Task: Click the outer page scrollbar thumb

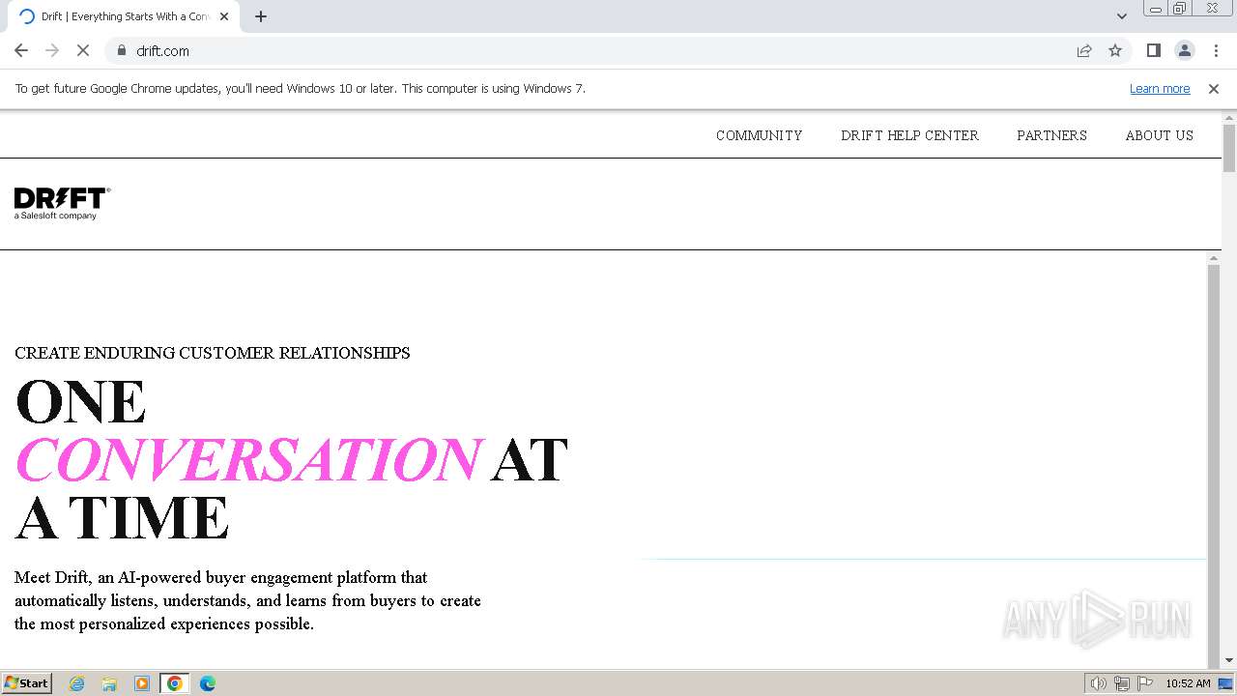Action: tap(1229, 148)
